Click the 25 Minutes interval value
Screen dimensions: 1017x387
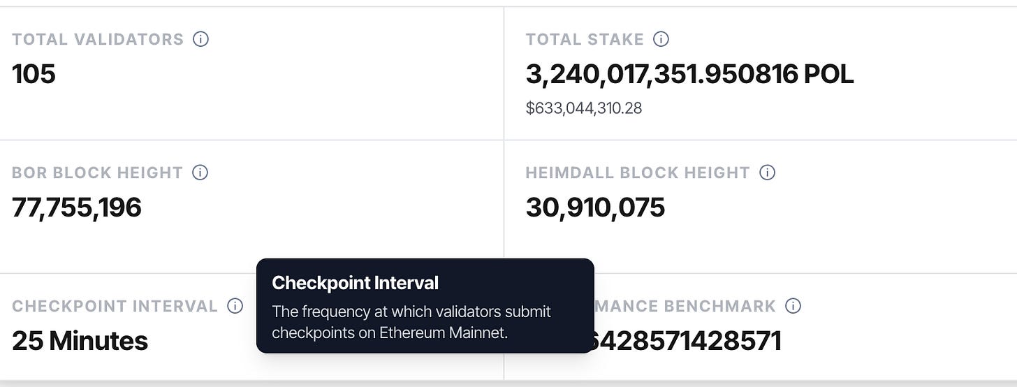(x=80, y=341)
